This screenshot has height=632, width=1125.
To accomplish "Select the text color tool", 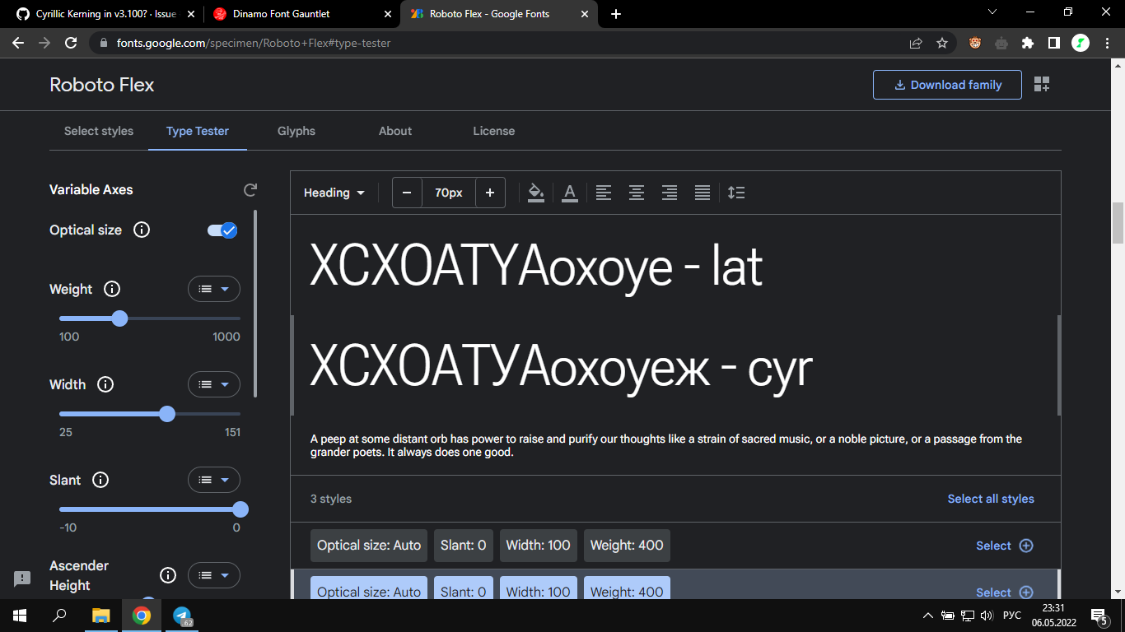I will [569, 192].
